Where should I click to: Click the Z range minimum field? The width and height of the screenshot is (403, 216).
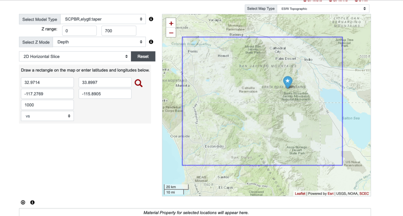pos(79,31)
